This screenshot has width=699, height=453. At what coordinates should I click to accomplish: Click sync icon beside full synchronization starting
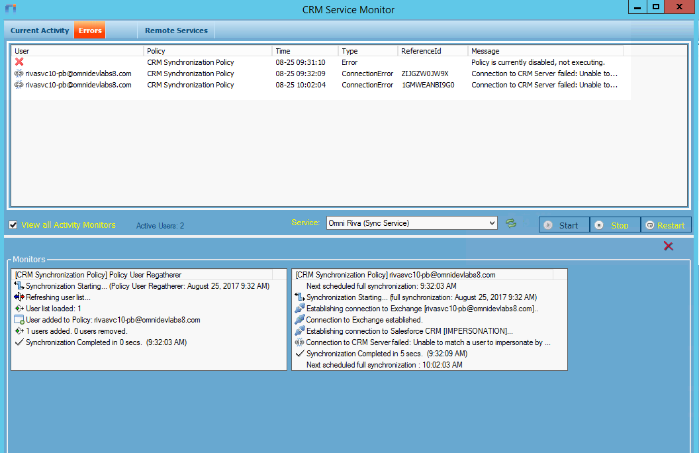(x=300, y=297)
